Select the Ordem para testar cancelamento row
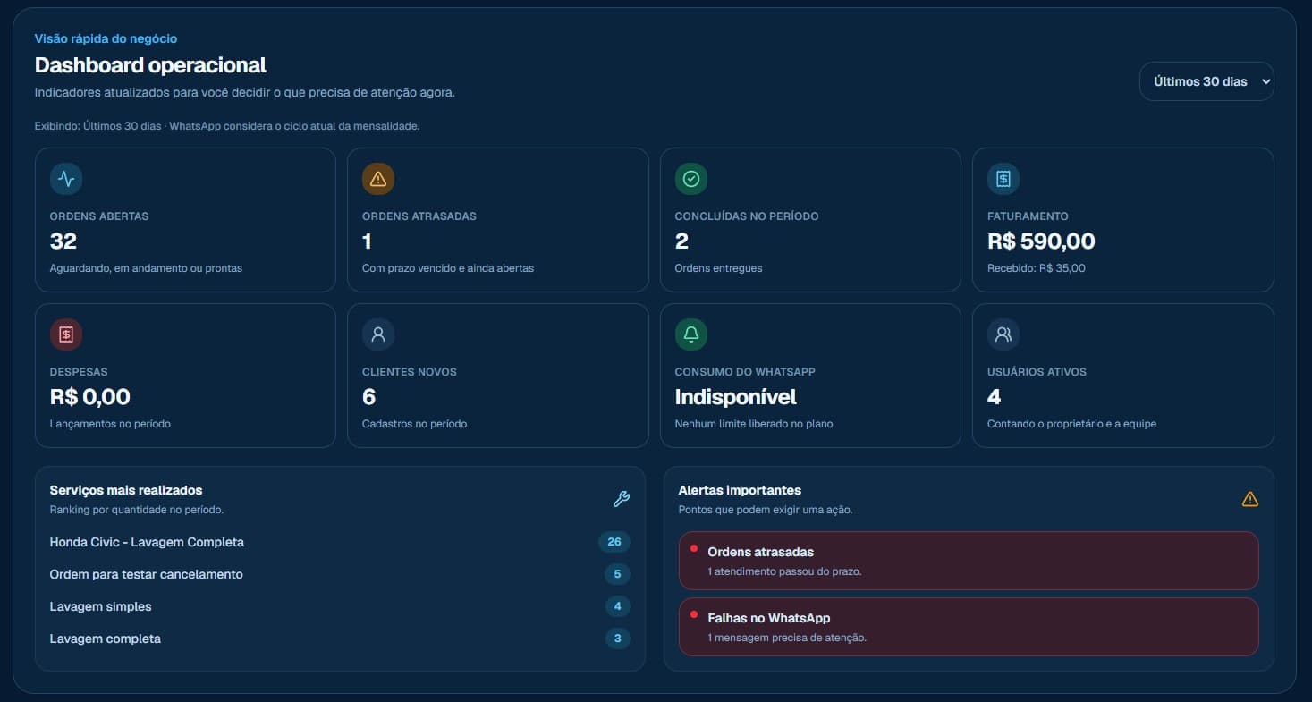 click(x=340, y=574)
